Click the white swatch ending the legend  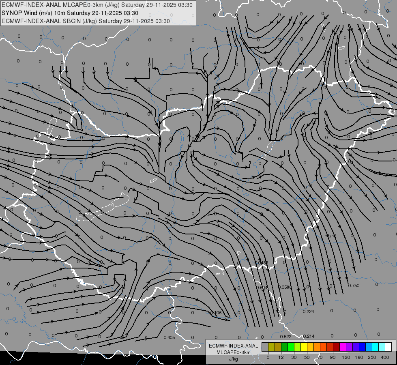point(388,347)
